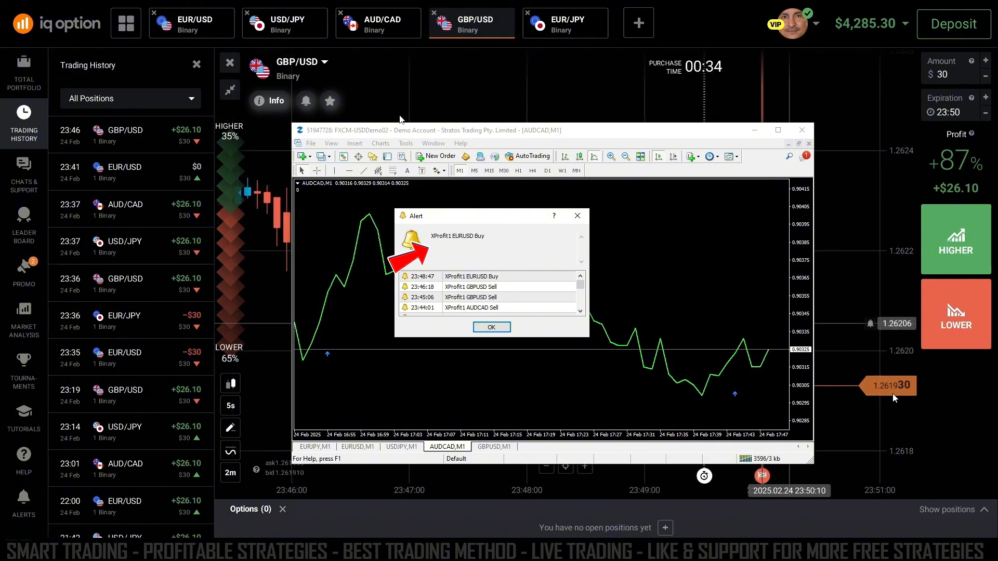Click MetaTrader search magnifier icon
Viewport: 998px width, 561px height.
(x=789, y=156)
